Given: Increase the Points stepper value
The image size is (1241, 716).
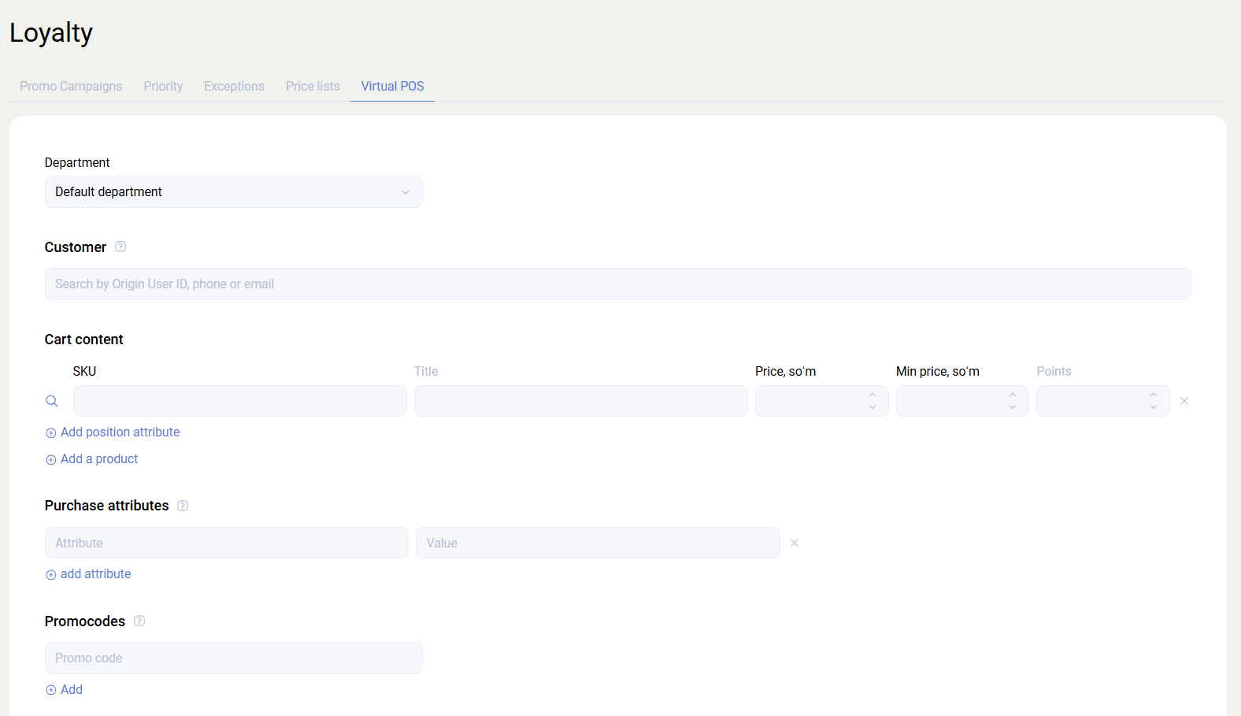Looking at the screenshot, I should [x=1154, y=395].
